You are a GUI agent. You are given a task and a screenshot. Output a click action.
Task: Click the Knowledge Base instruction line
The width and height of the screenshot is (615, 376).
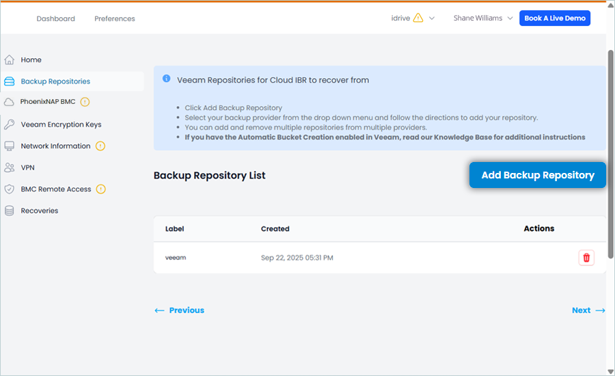(x=385, y=137)
